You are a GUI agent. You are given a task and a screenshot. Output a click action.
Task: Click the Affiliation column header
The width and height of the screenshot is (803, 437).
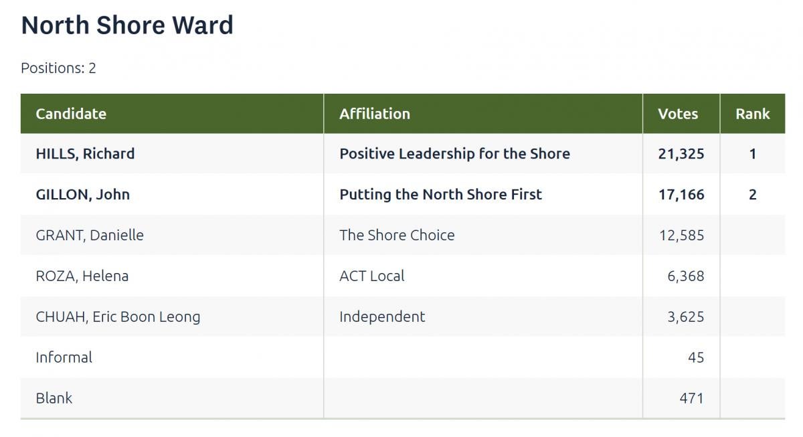point(375,114)
